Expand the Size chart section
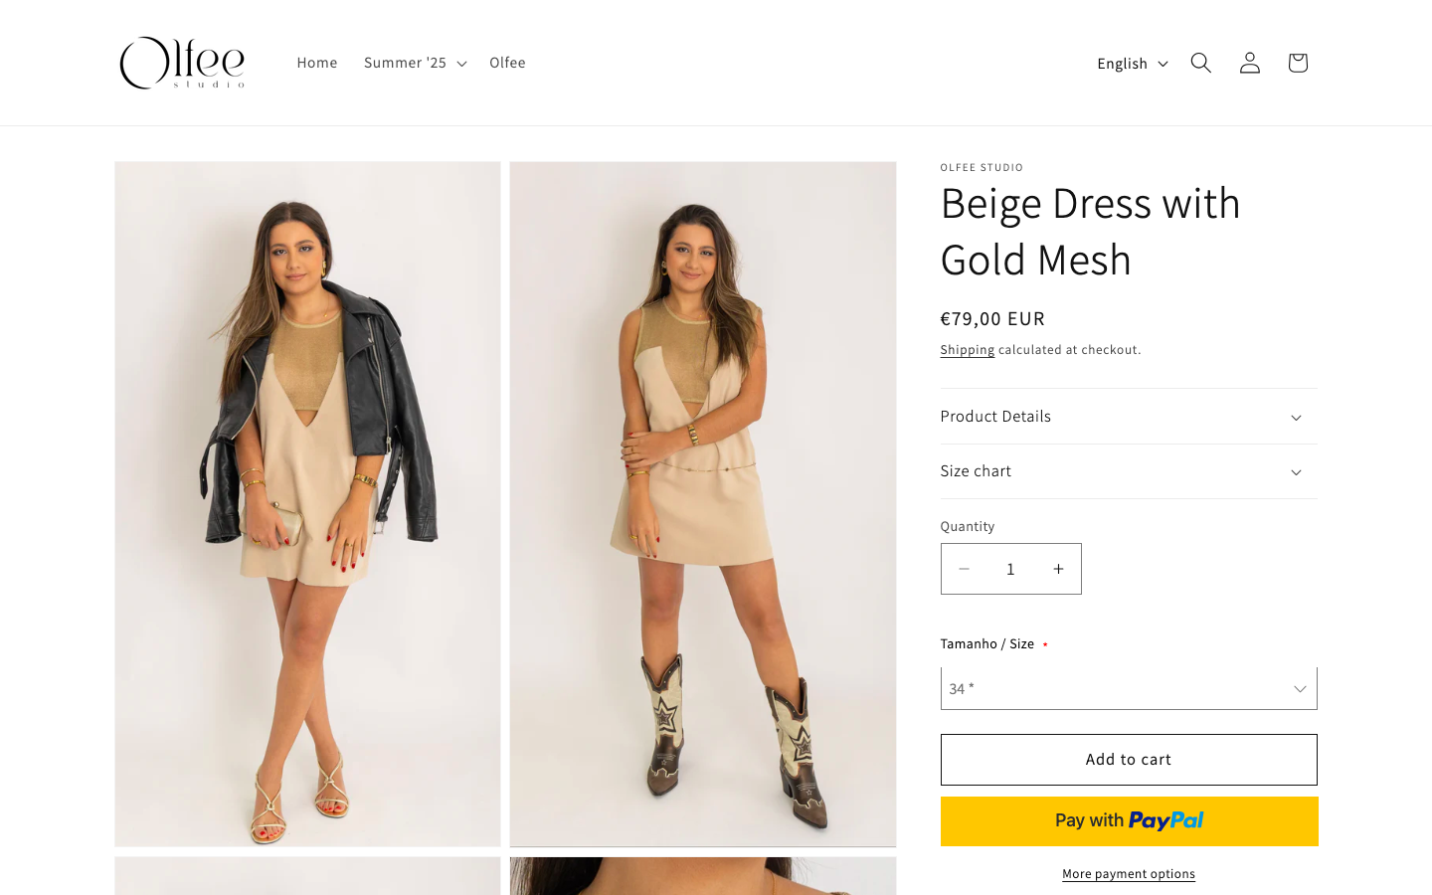 coord(1128,471)
